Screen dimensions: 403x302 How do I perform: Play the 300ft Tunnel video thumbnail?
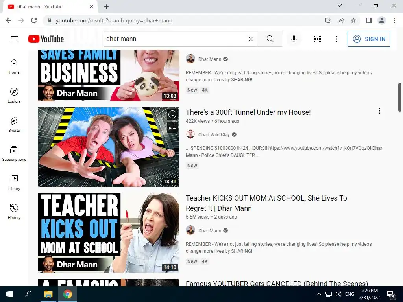(x=109, y=147)
